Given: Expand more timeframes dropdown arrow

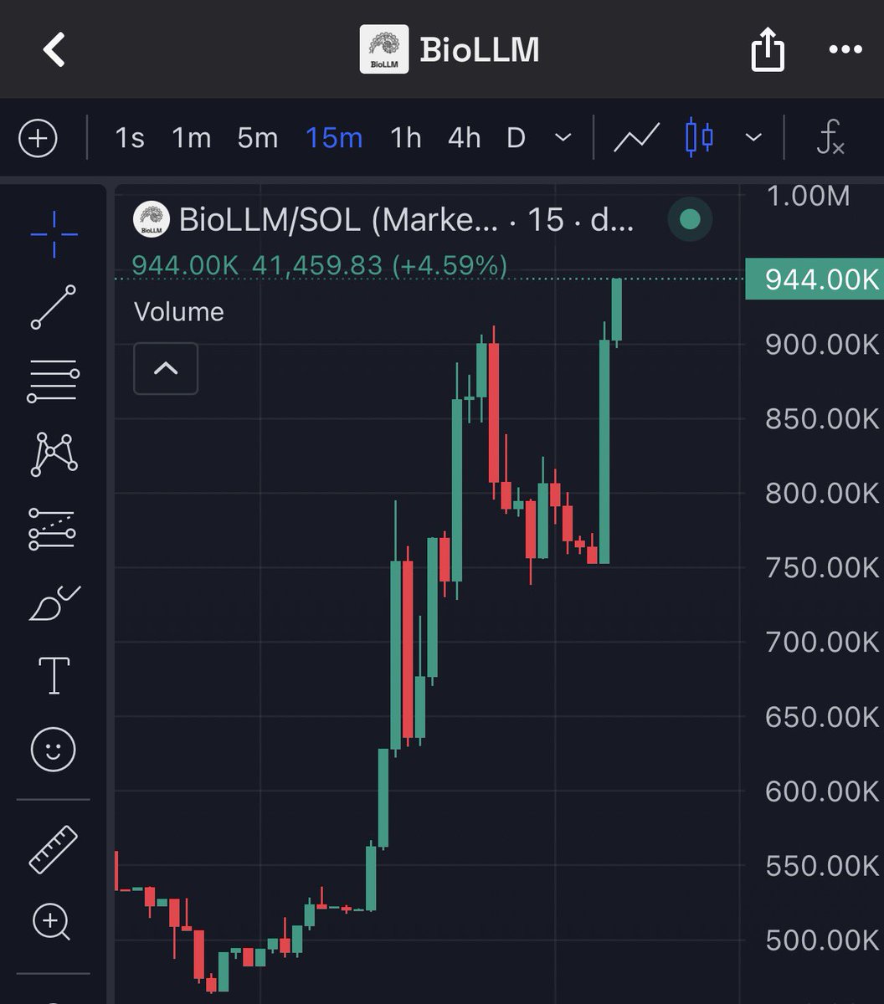Looking at the screenshot, I should 563,137.
